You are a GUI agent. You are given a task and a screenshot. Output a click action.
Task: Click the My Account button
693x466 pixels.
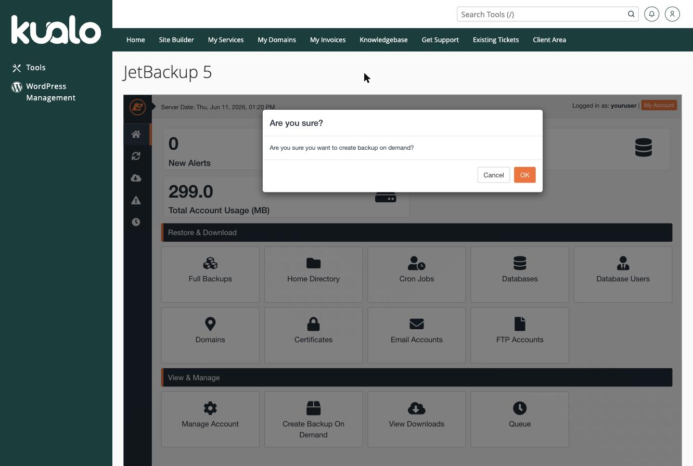659,105
